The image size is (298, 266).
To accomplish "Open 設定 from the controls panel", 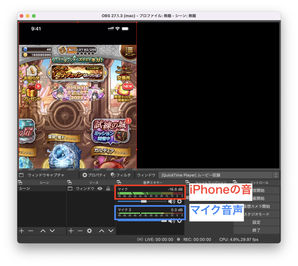I will click(x=257, y=222).
